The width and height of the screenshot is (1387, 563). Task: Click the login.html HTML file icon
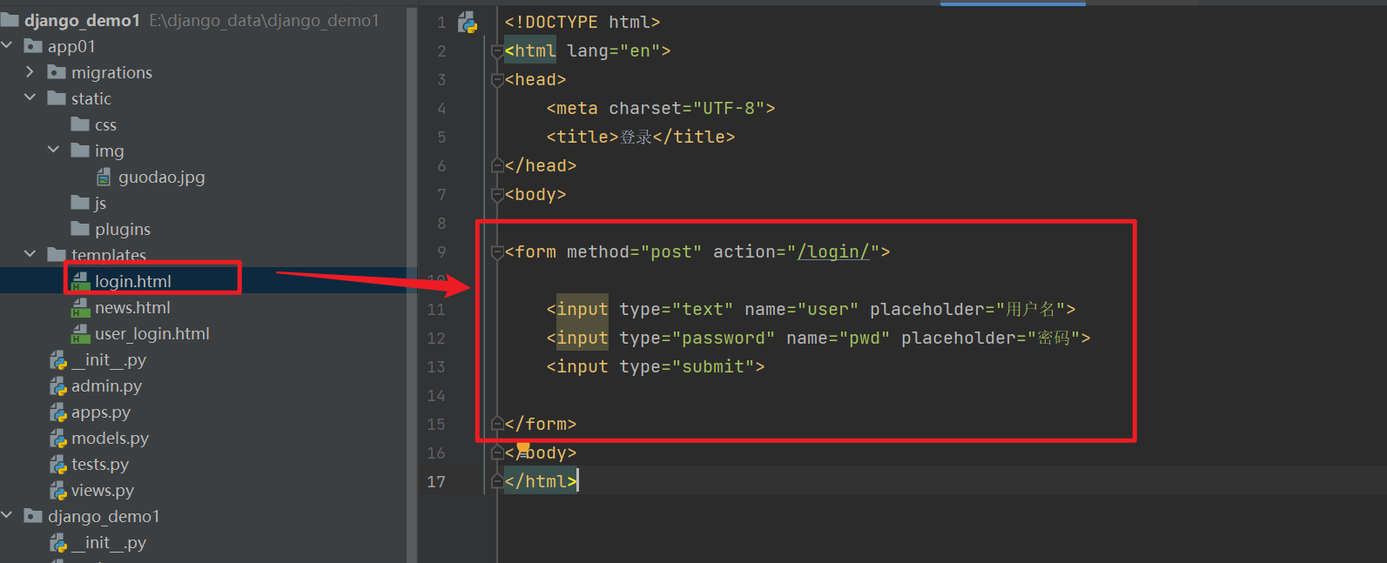(81, 281)
